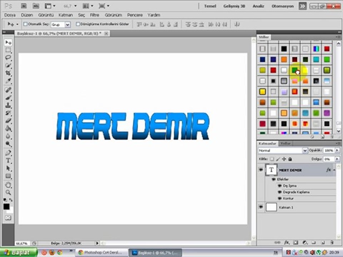The width and height of the screenshot is (343, 257).
Task: Open the Başlat start menu
Action: pyautogui.click(x=18, y=252)
